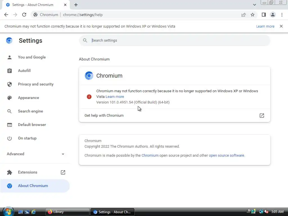Open the three-dot Chromium menu
The image size is (288, 216).
pyautogui.click(x=282, y=15)
